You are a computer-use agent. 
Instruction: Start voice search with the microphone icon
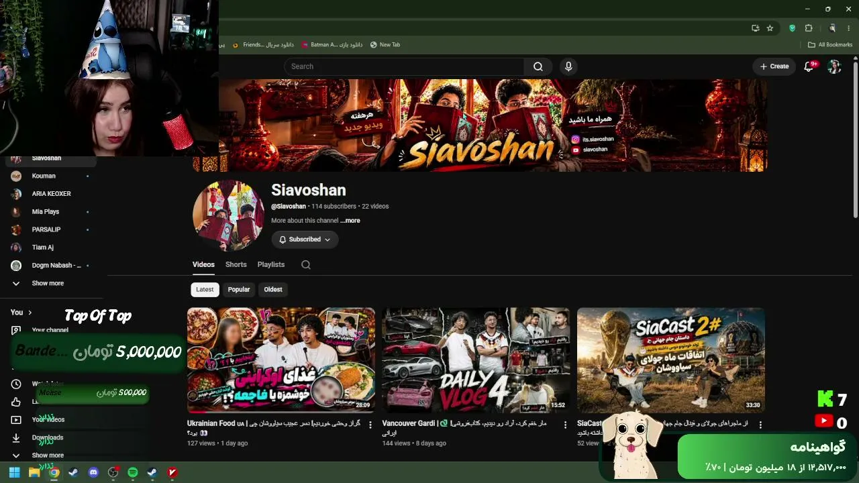click(x=568, y=66)
